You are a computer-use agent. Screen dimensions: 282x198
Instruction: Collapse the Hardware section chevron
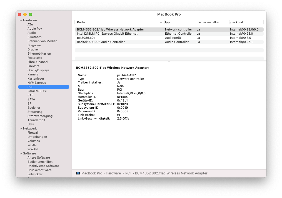[21, 21]
